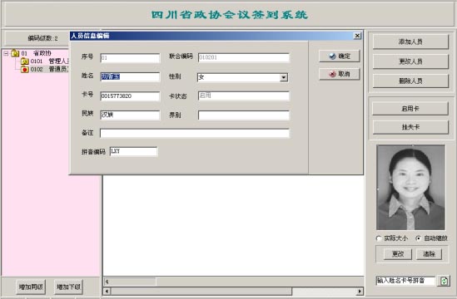Click the 增加下级 button
Screen dimensions: 457x299
coord(68,287)
